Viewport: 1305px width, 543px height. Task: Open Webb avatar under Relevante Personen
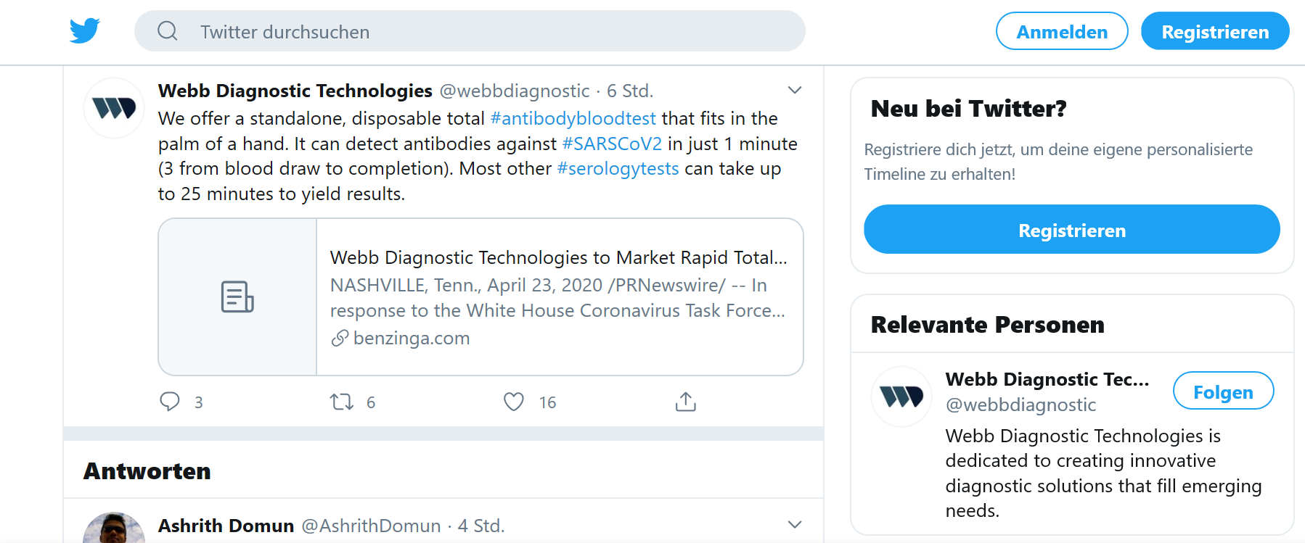point(901,397)
